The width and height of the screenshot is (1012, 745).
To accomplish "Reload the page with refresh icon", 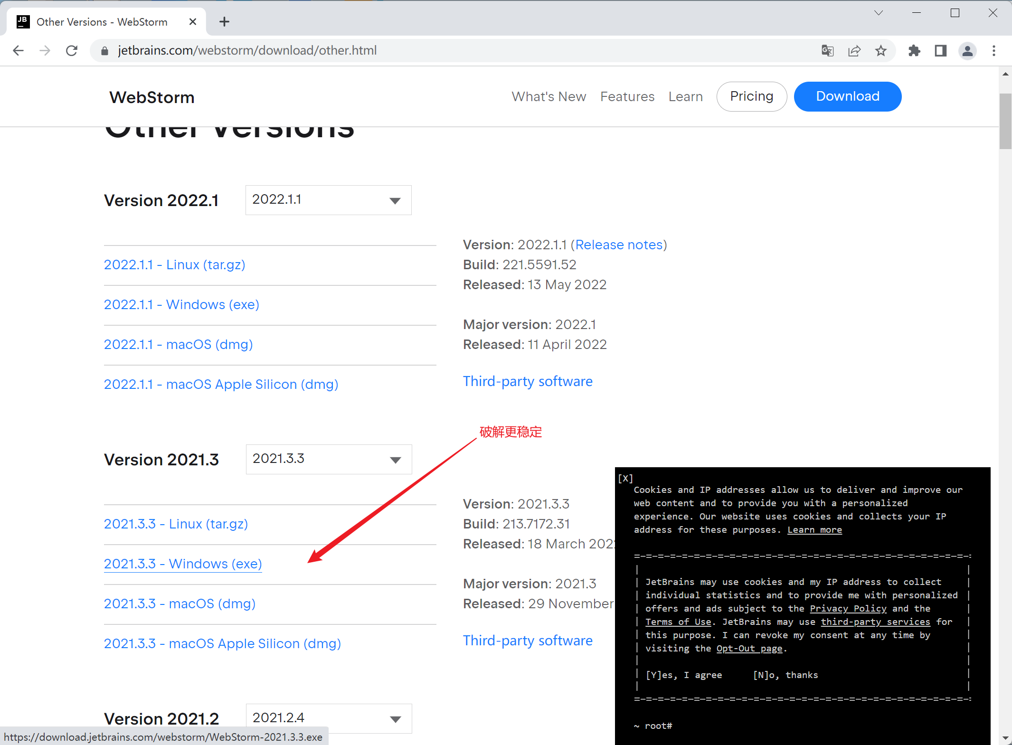I will point(72,50).
